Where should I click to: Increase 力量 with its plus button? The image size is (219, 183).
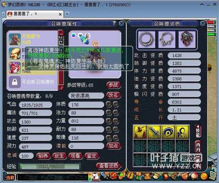click(109, 121)
